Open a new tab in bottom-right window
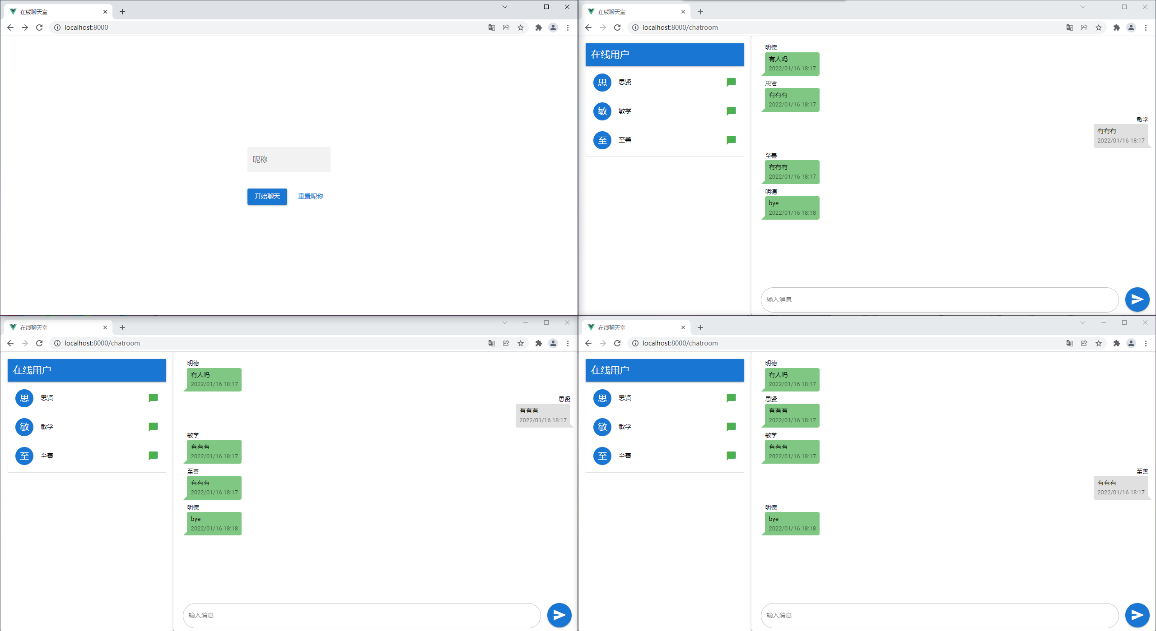The height and width of the screenshot is (631, 1156). point(700,327)
